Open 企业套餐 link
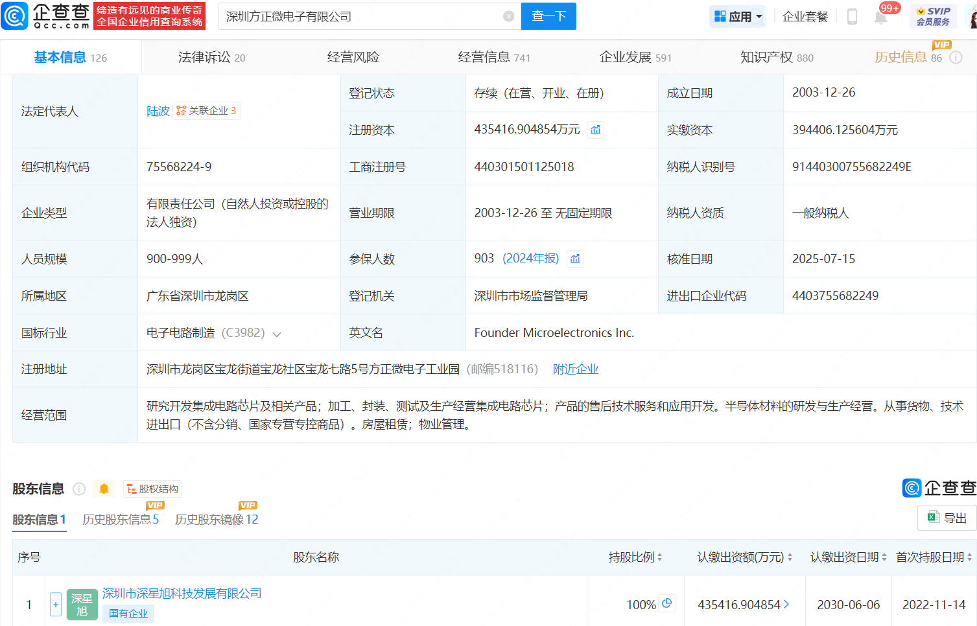 click(805, 16)
